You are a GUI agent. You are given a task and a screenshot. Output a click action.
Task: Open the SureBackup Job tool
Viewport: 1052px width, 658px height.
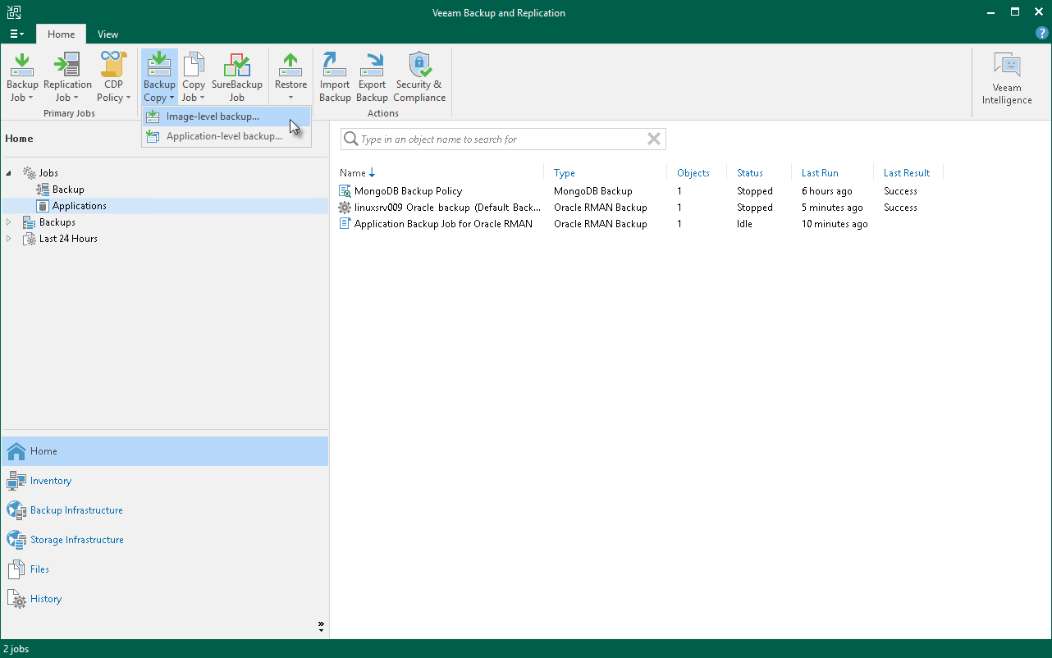coord(236,77)
